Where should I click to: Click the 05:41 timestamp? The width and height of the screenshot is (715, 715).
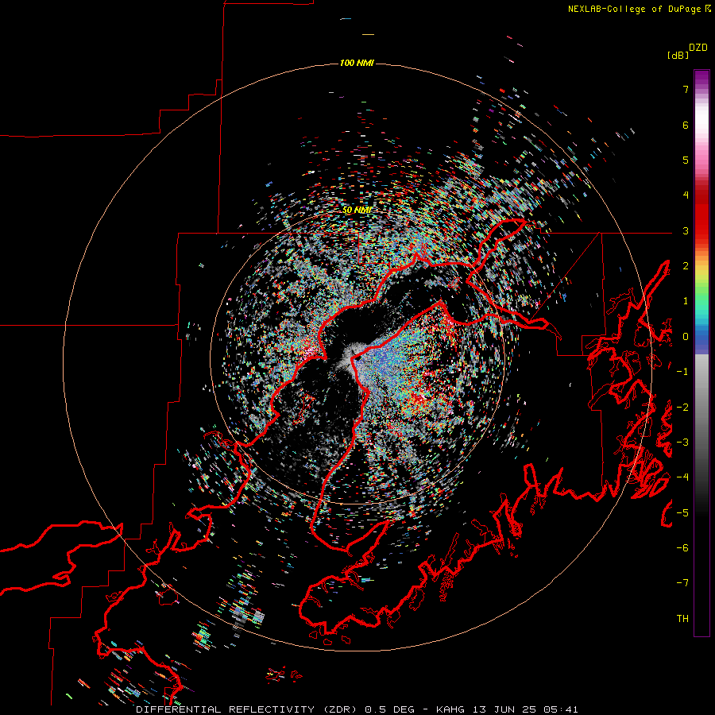pyautogui.click(x=559, y=709)
